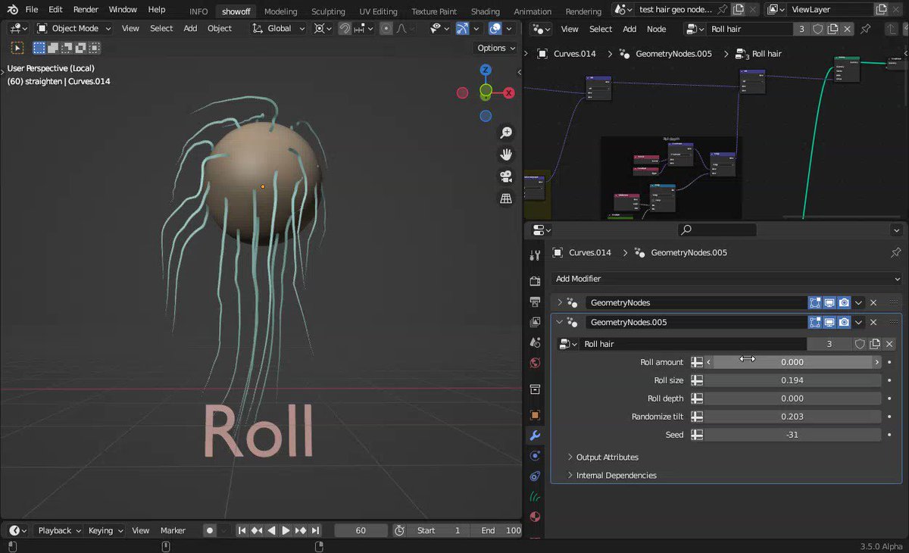Viewport: 909px width, 553px height.
Task: Open the Render Properties tab
Action: click(x=536, y=283)
